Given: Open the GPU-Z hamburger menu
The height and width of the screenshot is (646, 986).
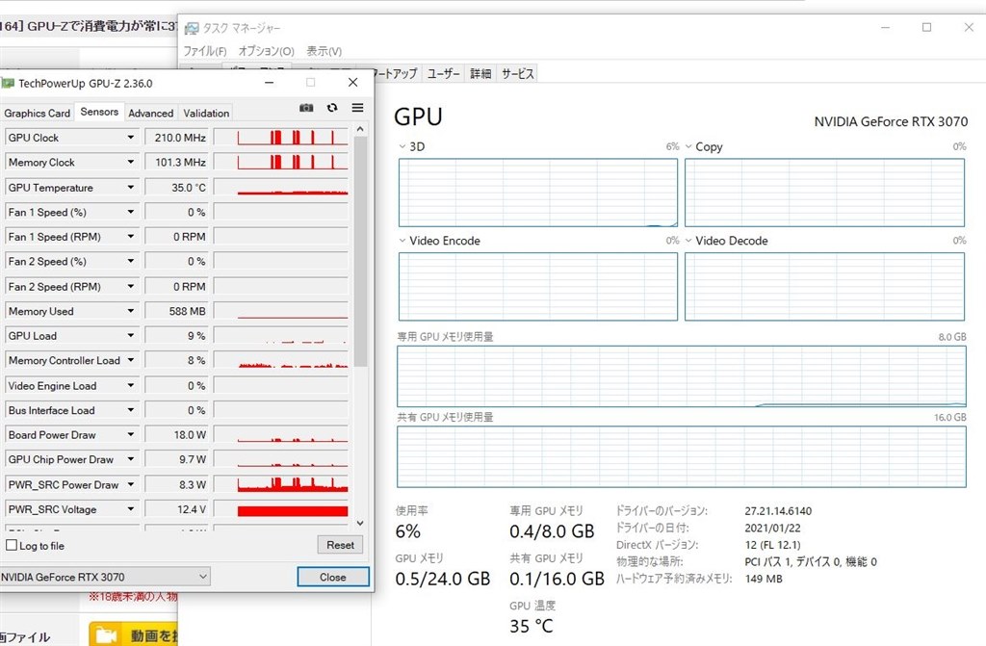Looking at the screenshot, I should click(x=357, y=108).
